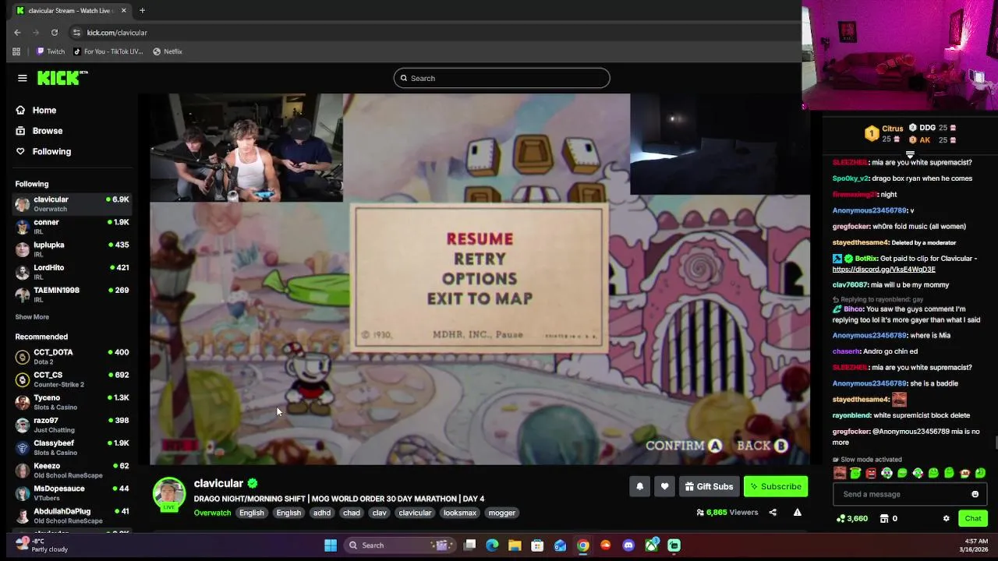The width and height of the screenshot is (998, 561).
Task: Reload the page with the refresh icon
Action: click(x=55, y=33)
